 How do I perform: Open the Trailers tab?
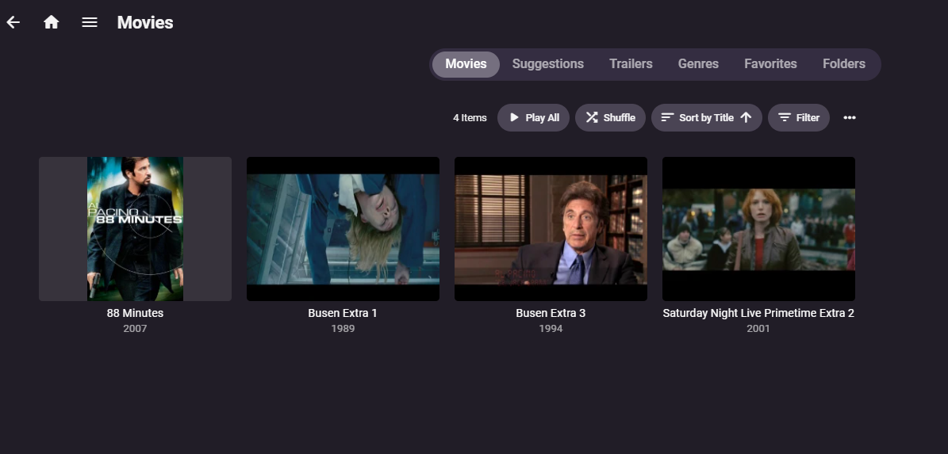631,64
